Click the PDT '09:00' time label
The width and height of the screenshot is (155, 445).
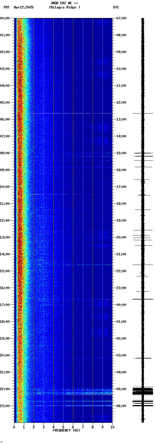[5, 170]
